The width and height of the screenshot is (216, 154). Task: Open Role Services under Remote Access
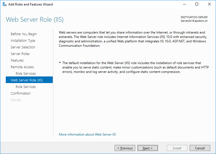tap(26, 74)
